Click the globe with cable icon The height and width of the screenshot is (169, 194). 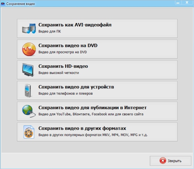tap(29, 111)
